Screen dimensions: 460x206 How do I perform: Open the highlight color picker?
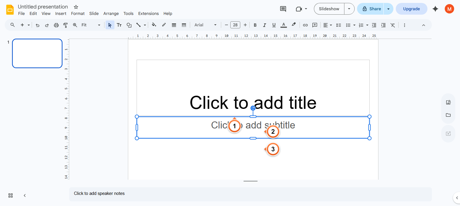coord(294,25)
